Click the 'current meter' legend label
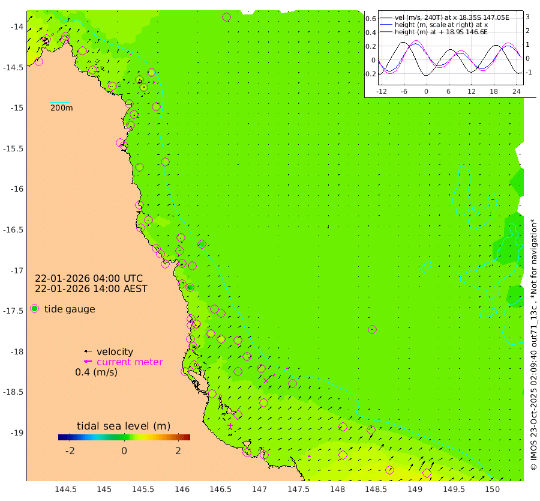 coord(130,362)
